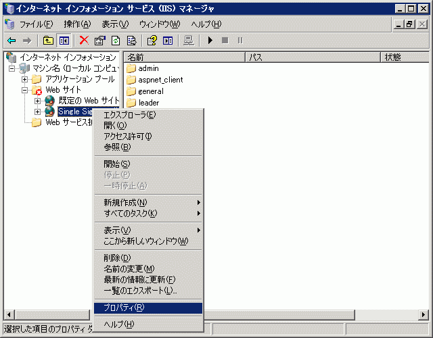This screenshot has width=433, height=338.
Task: Select the aspnet_client folder
Action: click(155, 80)
